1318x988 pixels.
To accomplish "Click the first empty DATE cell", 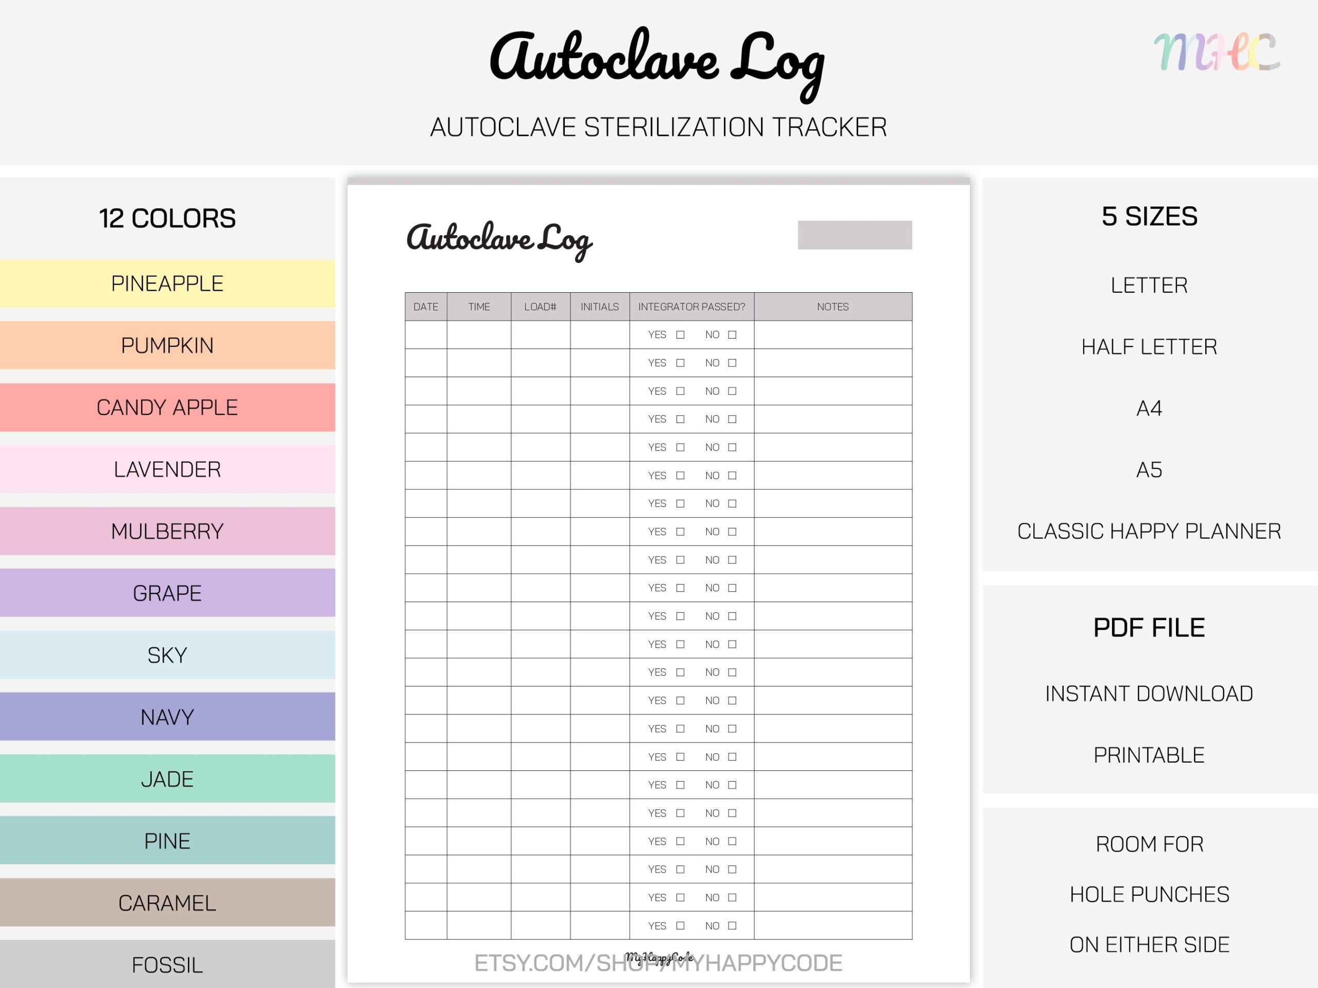I will 425,334.
